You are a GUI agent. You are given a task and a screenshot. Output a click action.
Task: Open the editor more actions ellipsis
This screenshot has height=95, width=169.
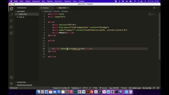tap(158, 8)
